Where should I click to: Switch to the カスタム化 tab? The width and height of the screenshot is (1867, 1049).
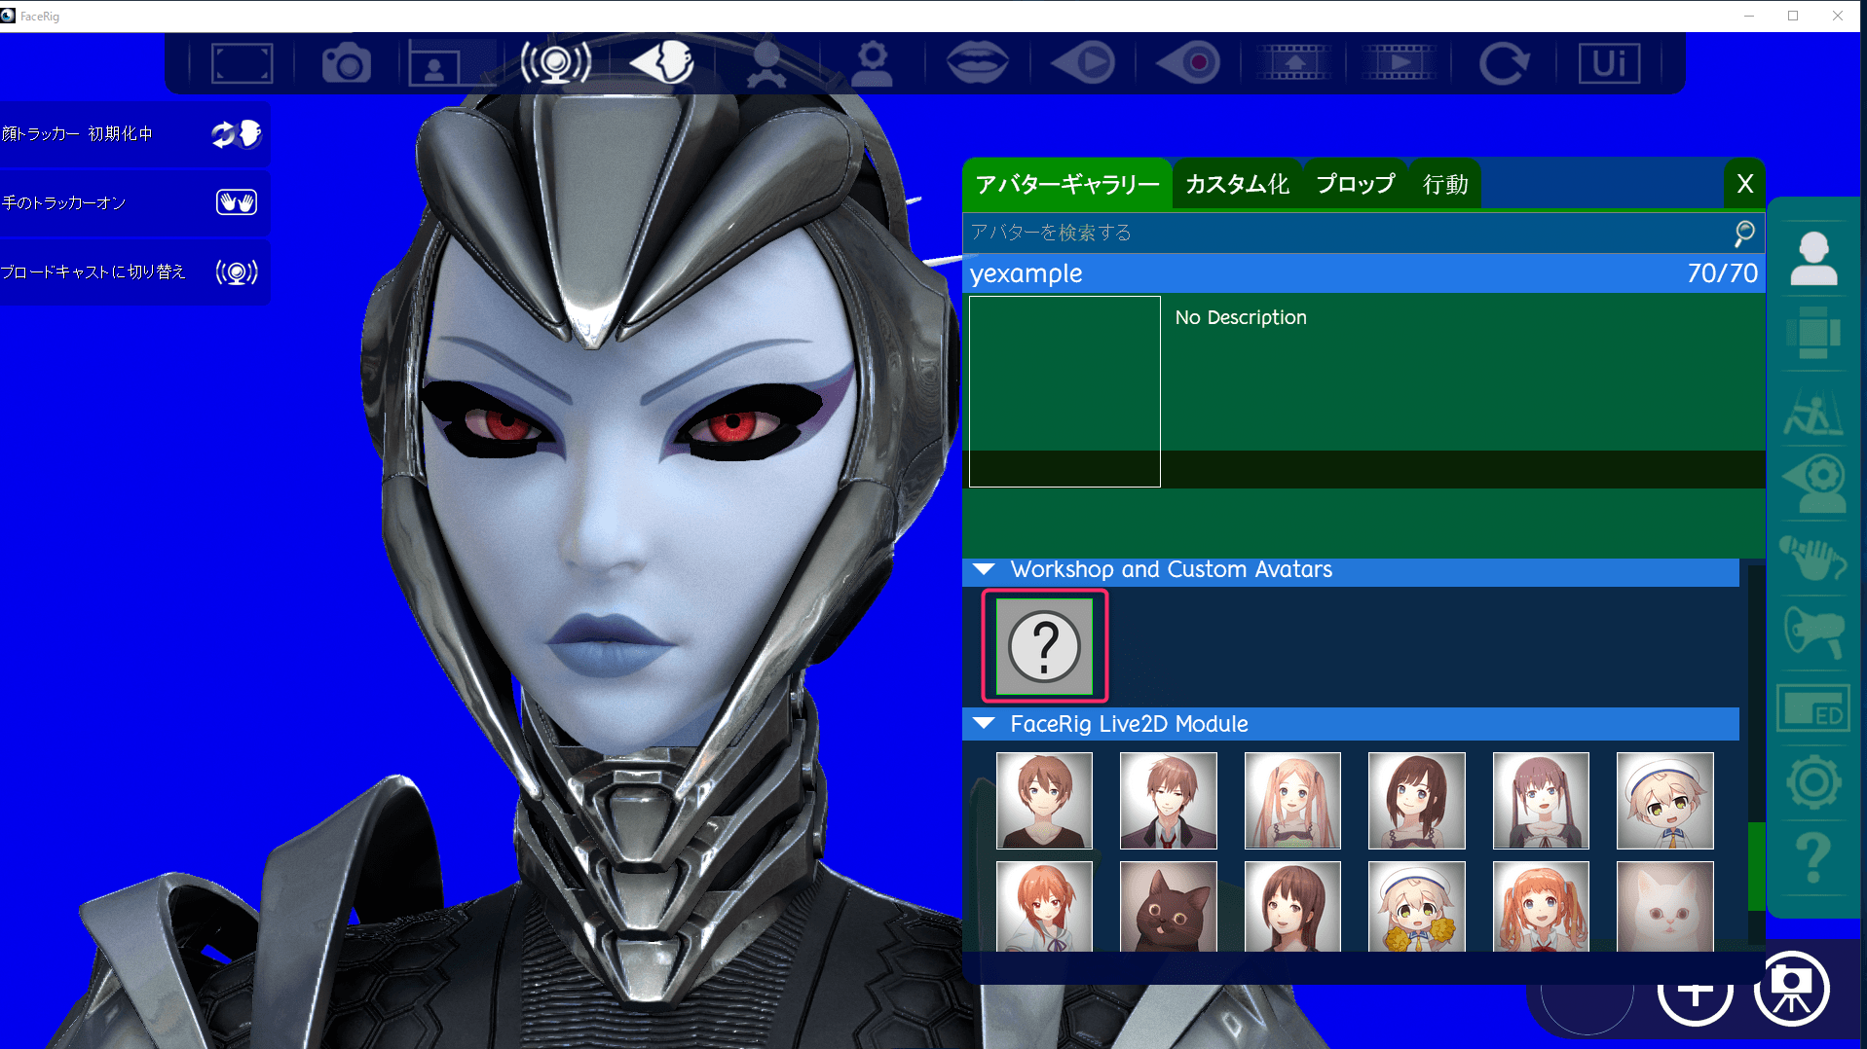click(x=1237, y=184)
